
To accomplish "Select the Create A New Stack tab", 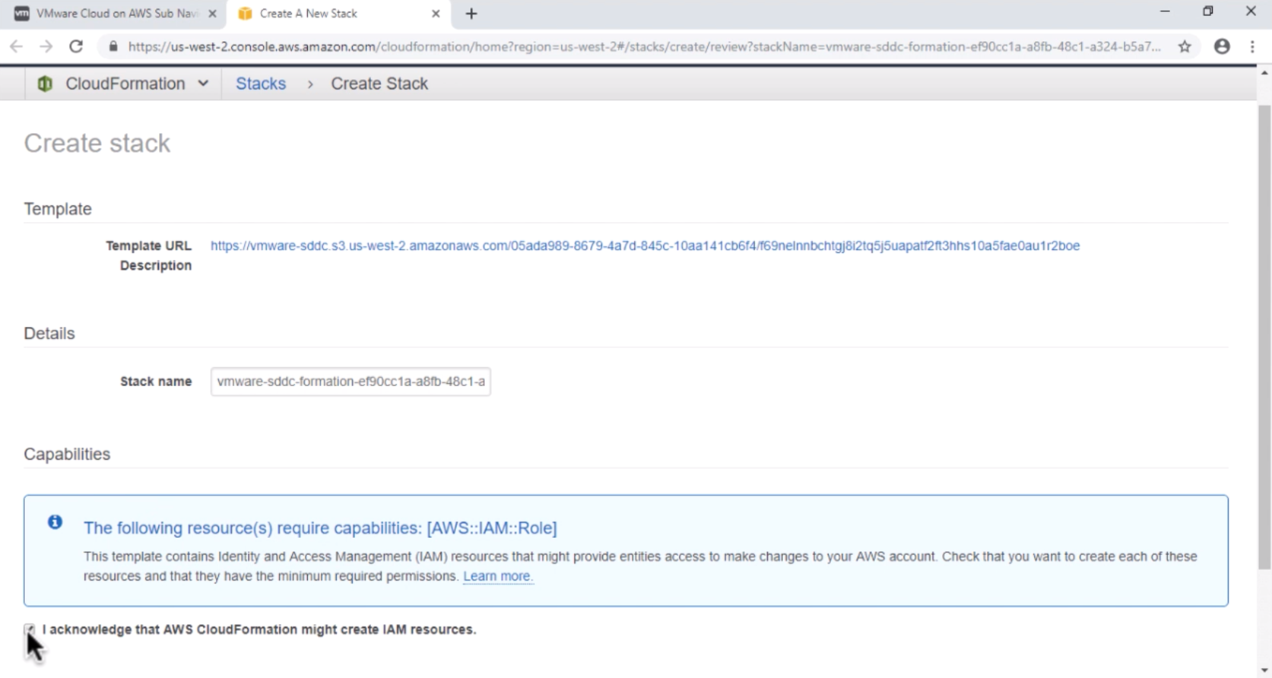I will (x=338, y=14).
